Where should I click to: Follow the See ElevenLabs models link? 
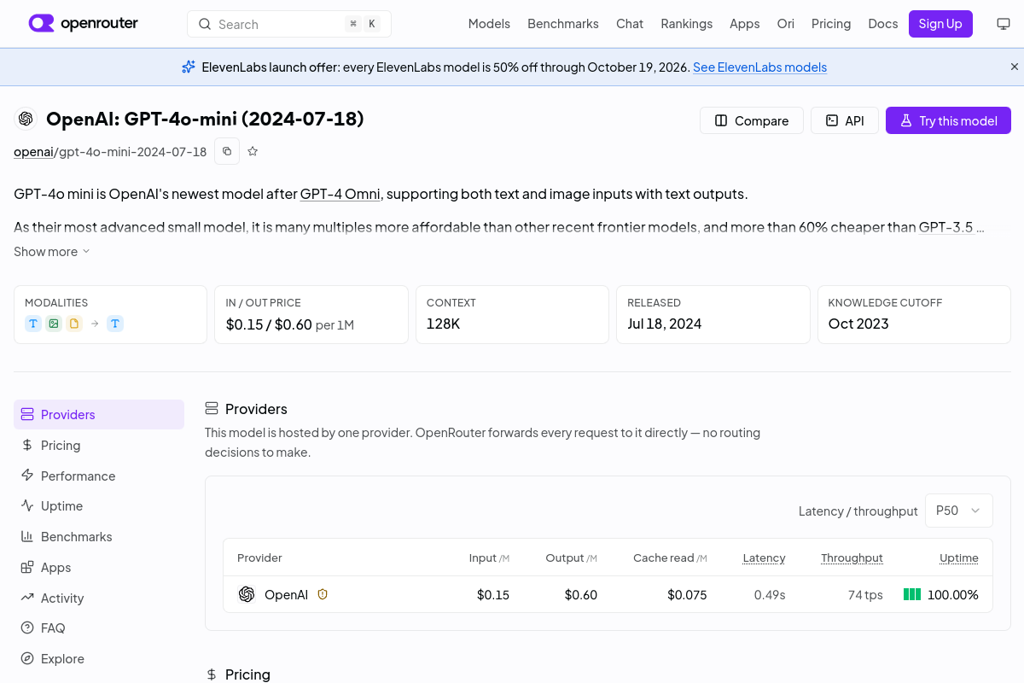(759, 67)
